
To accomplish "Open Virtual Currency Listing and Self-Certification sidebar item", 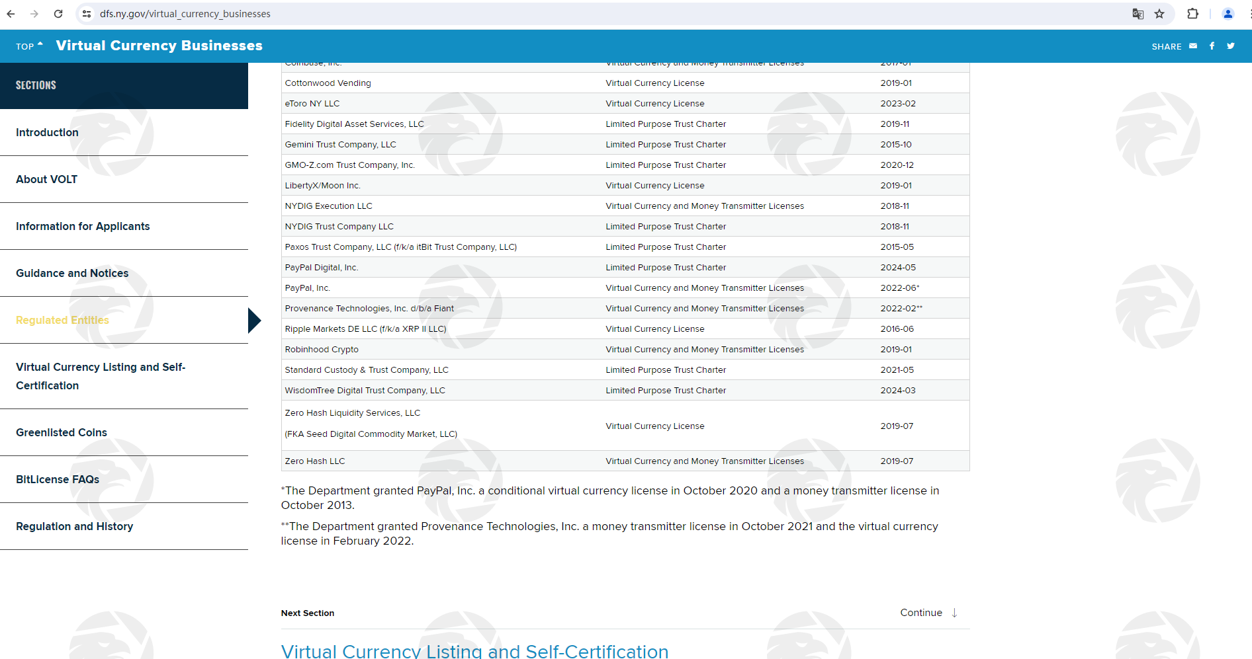I will [x=101, y=376].
